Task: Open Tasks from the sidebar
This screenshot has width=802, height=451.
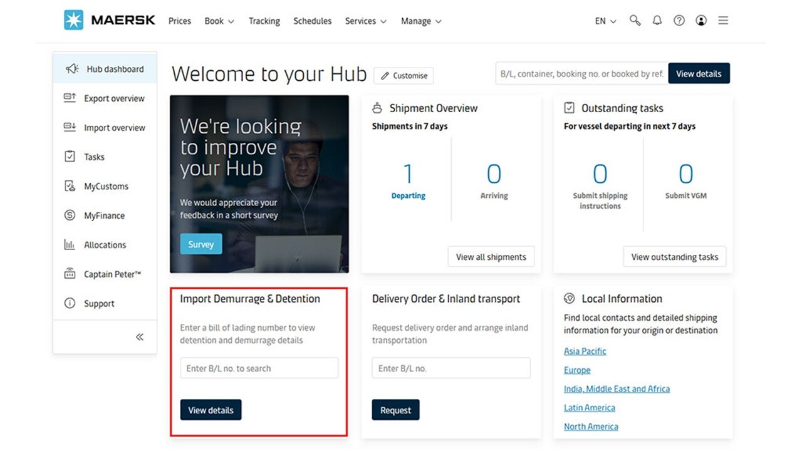Action: [x=71, y=157]
